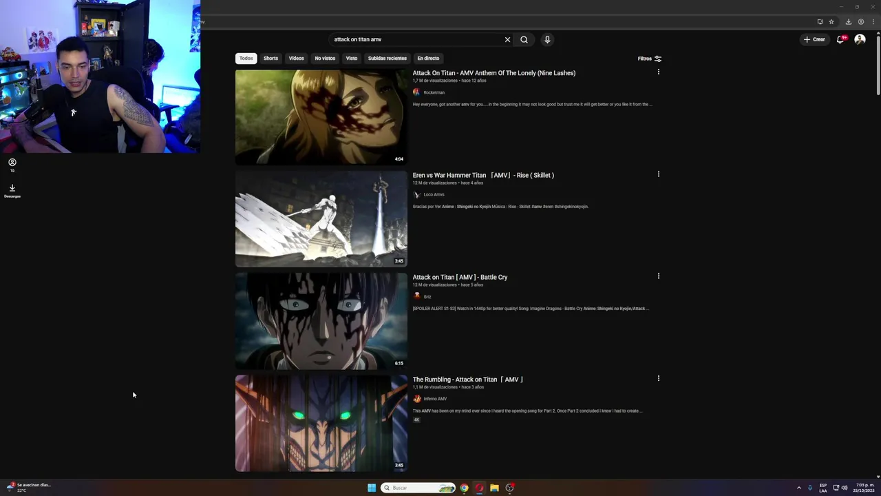The height and width of the screenshot is (496, 881).
Task: Open three-dot menu for Battle Cry video
Action: [x=658, y=276]
